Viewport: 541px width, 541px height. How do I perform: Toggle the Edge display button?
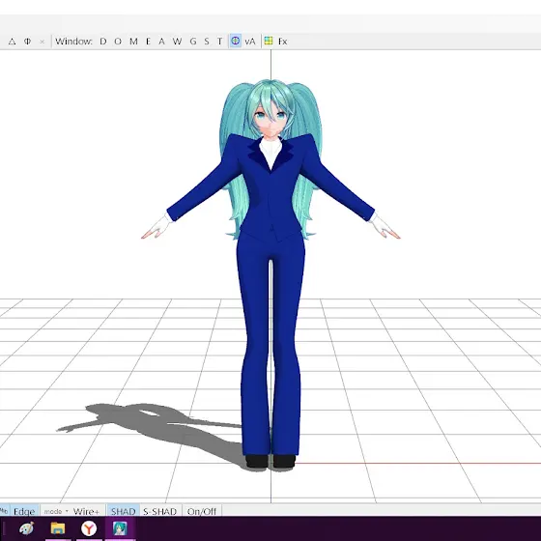pos(24,511)
